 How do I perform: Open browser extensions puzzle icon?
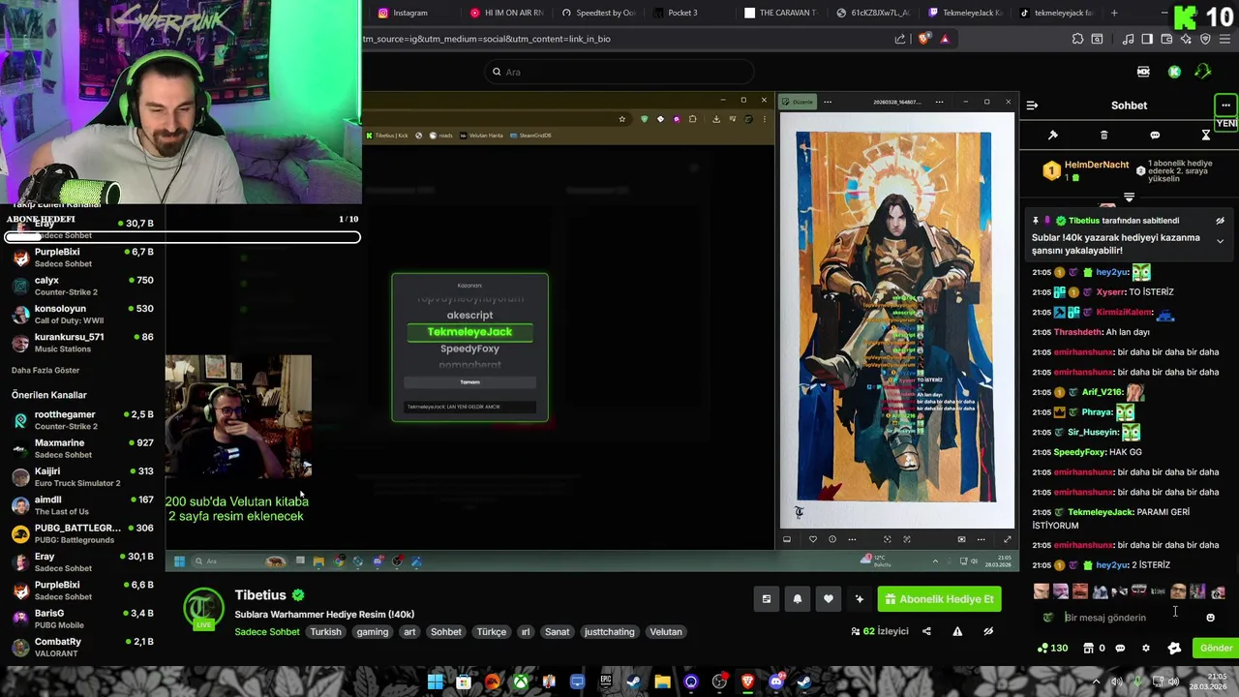1077,39
